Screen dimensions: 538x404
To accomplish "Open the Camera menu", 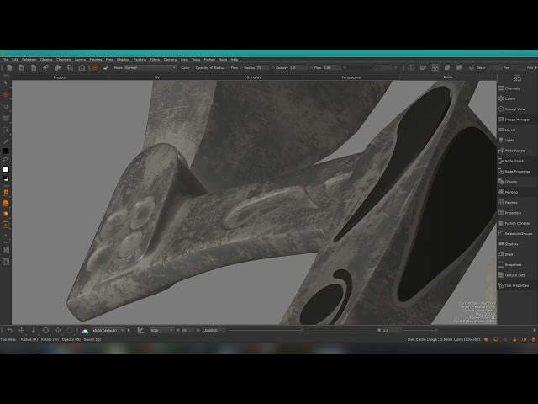I will [170, 60].
